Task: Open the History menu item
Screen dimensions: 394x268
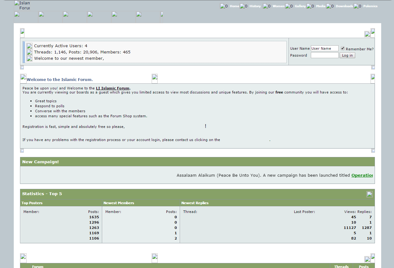Action: tap(255, 6)
